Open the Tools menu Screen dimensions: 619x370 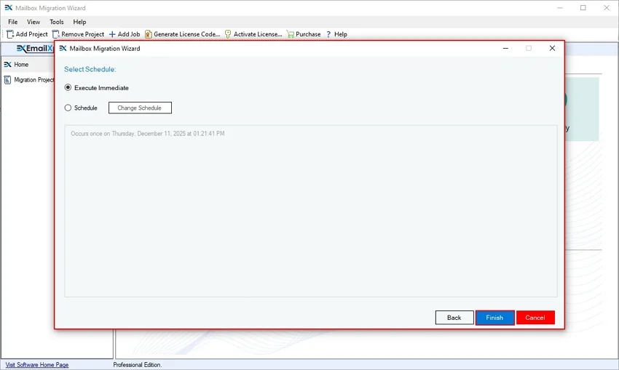57,22
